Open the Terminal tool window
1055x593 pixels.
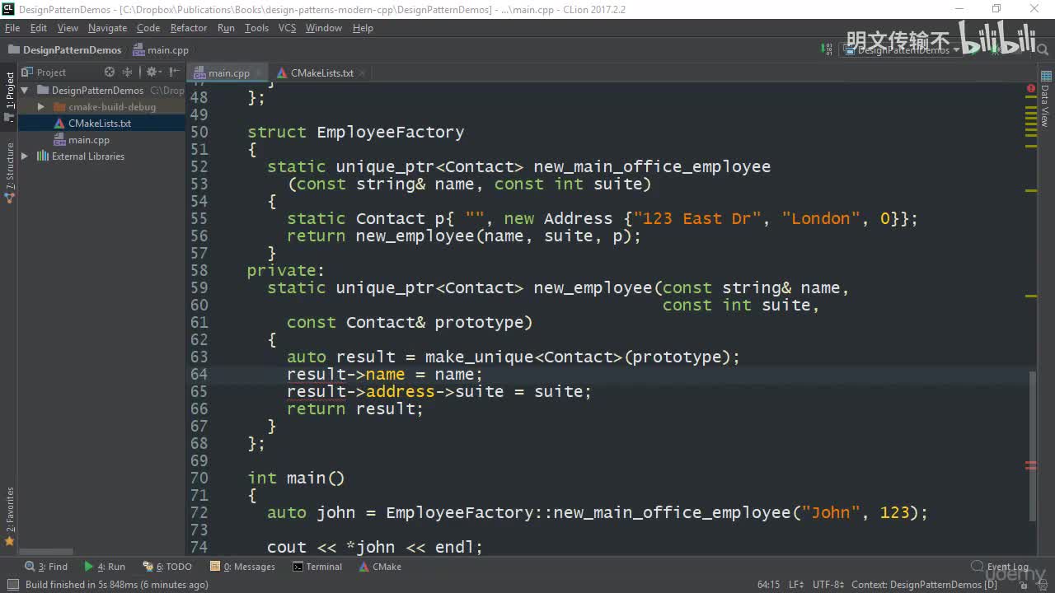(x=317, y=567)
